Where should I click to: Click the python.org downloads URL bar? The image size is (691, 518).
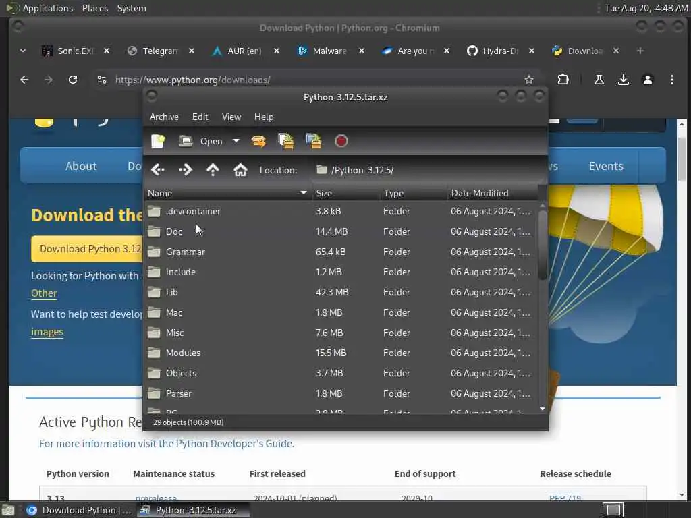pyautogui.click(x=315, y=80)
